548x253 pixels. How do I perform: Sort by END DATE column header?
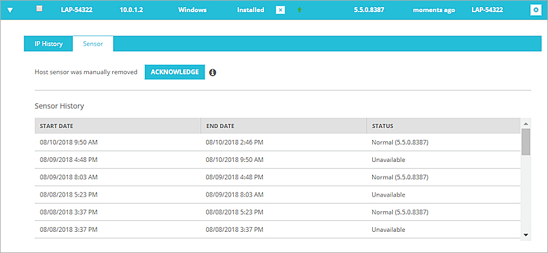284,126
